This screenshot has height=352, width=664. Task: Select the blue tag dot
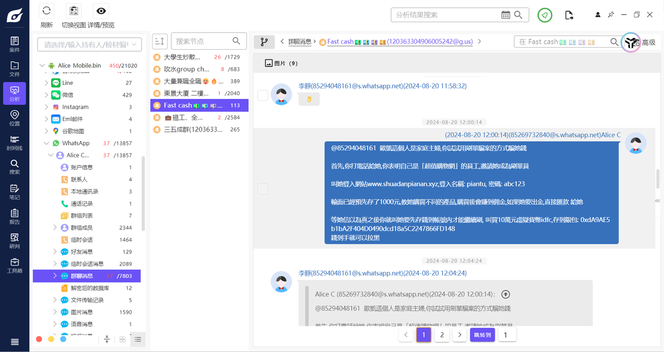point(63,339)
